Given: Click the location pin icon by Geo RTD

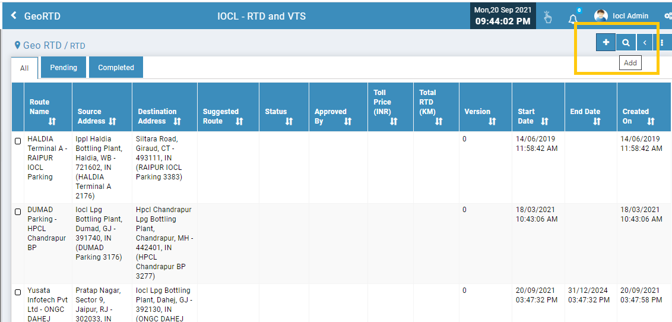Looking at the screenshot, I should pos(18,45).
